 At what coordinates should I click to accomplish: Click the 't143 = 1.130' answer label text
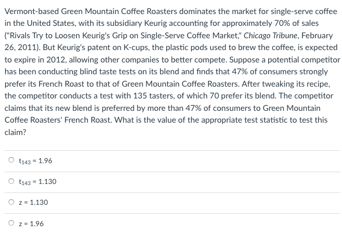[x=38, y=182]
